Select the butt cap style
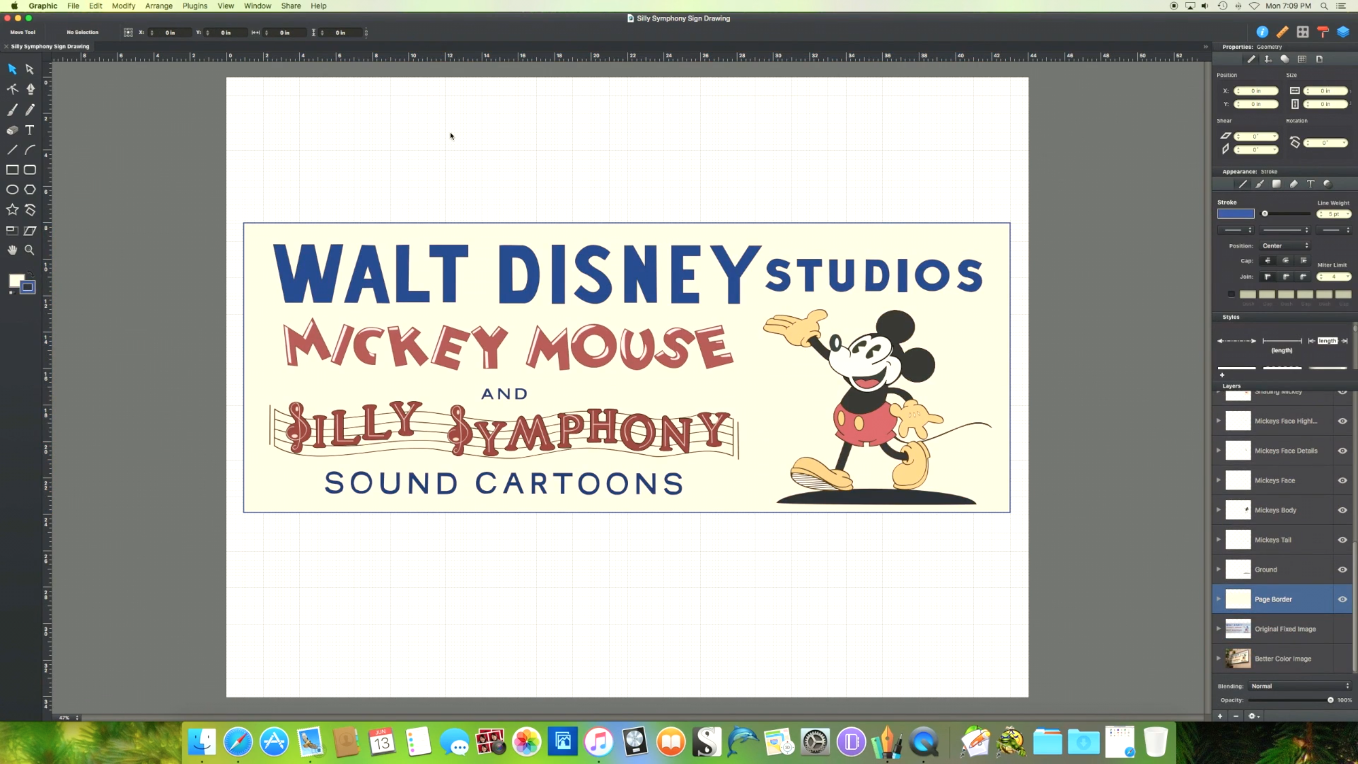1358x764 pixels. coord(1267,261)
